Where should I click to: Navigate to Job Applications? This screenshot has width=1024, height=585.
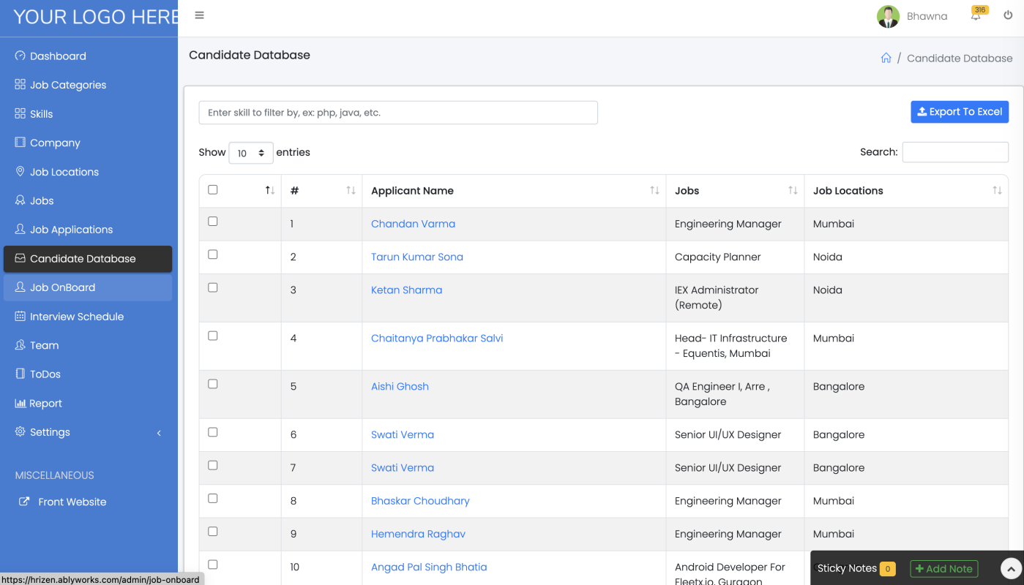[71, 229]
